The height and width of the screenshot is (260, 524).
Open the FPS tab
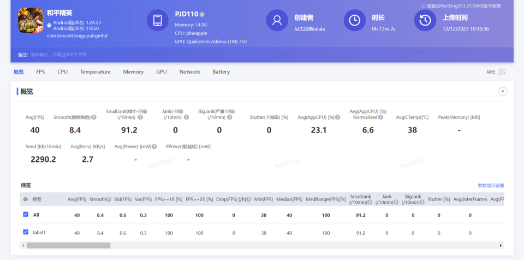(x=40, y=72)
